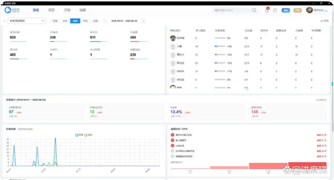The image size is (334, 180).
Task: Toggle the blue legend box in trend chart
Action: click(x=77, y=135)
